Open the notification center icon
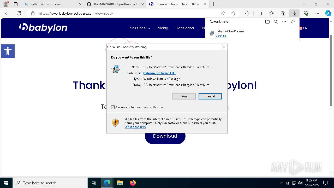The image size is (334, 188). [x=325, y=183]
